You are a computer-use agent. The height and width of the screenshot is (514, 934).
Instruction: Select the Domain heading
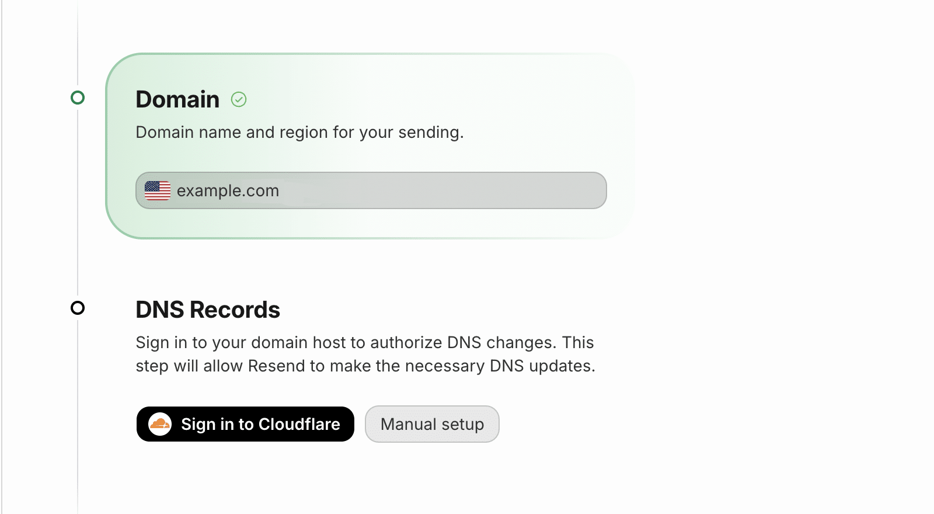pyautogui.click(x=177, y=99)
